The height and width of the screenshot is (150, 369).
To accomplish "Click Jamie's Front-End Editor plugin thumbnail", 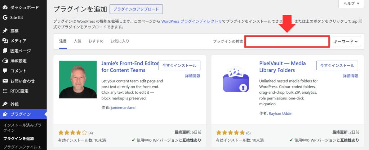I will 78,80.
